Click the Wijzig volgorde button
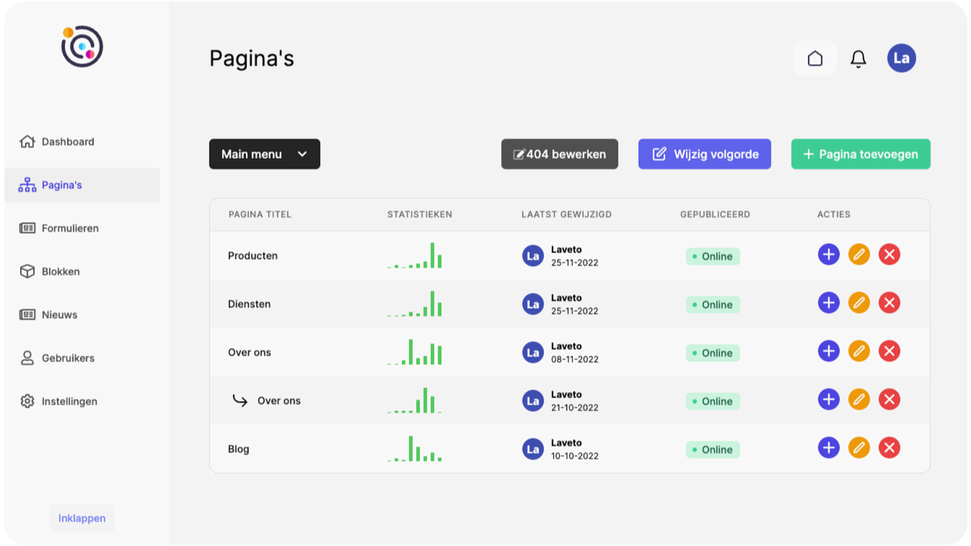The width and height of the screenshot is (971, 546). (x=704, y=154)
